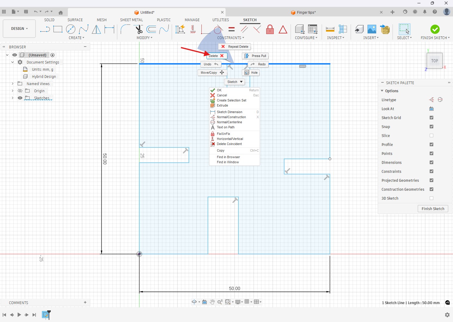The height and width of the screenshot is (322, 453).
Task: Disable the Sketch Grid checkbox
Action: coord(431,118)
